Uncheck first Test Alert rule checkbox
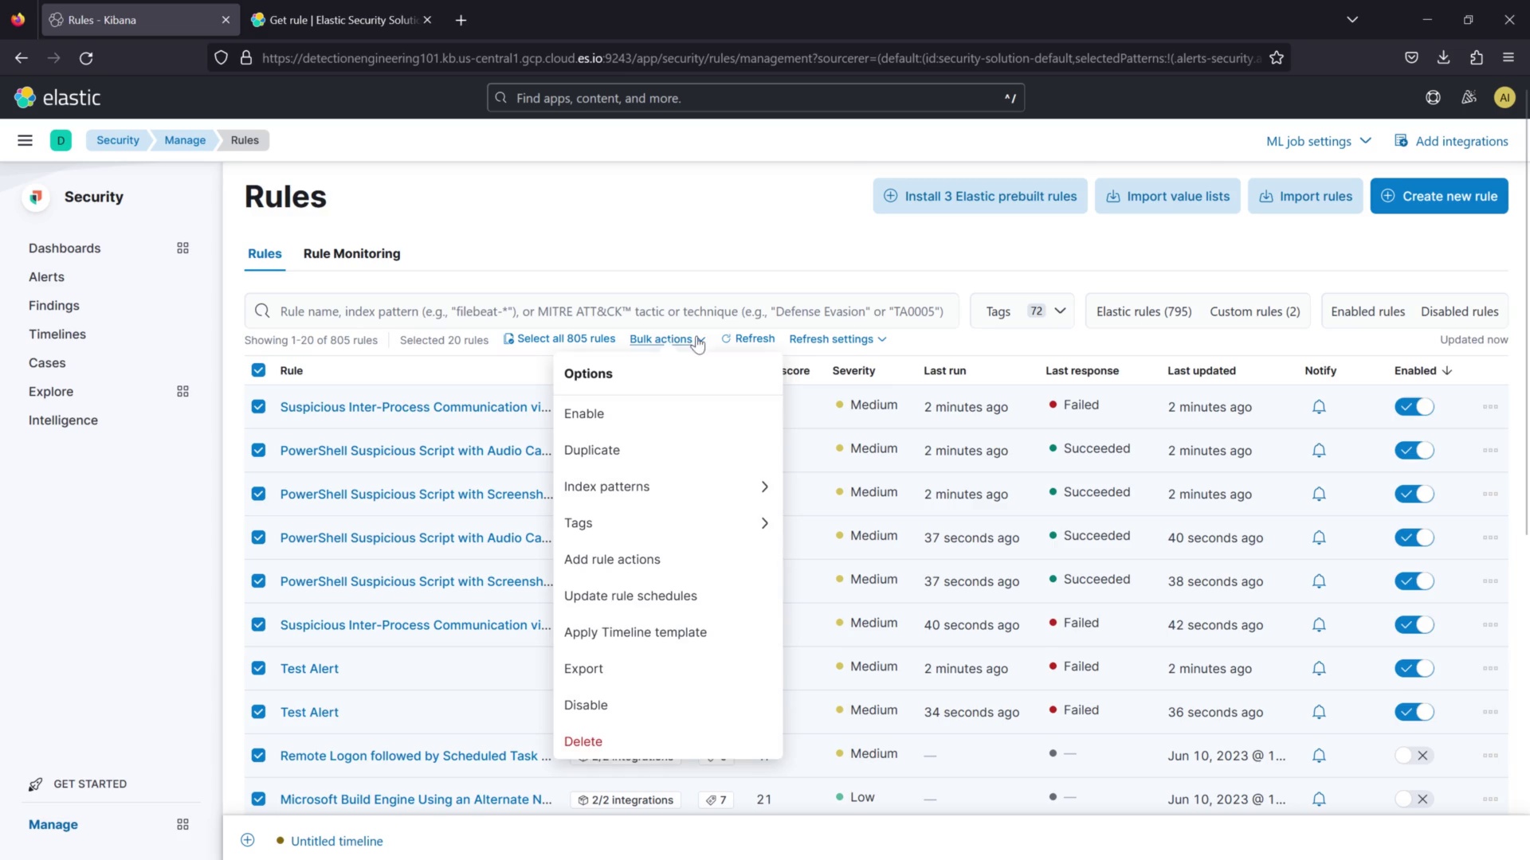 click(x=258, y=669)
